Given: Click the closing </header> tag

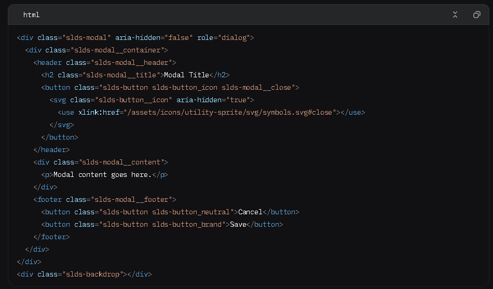Looking at the screenshot, I should (51, 150).
